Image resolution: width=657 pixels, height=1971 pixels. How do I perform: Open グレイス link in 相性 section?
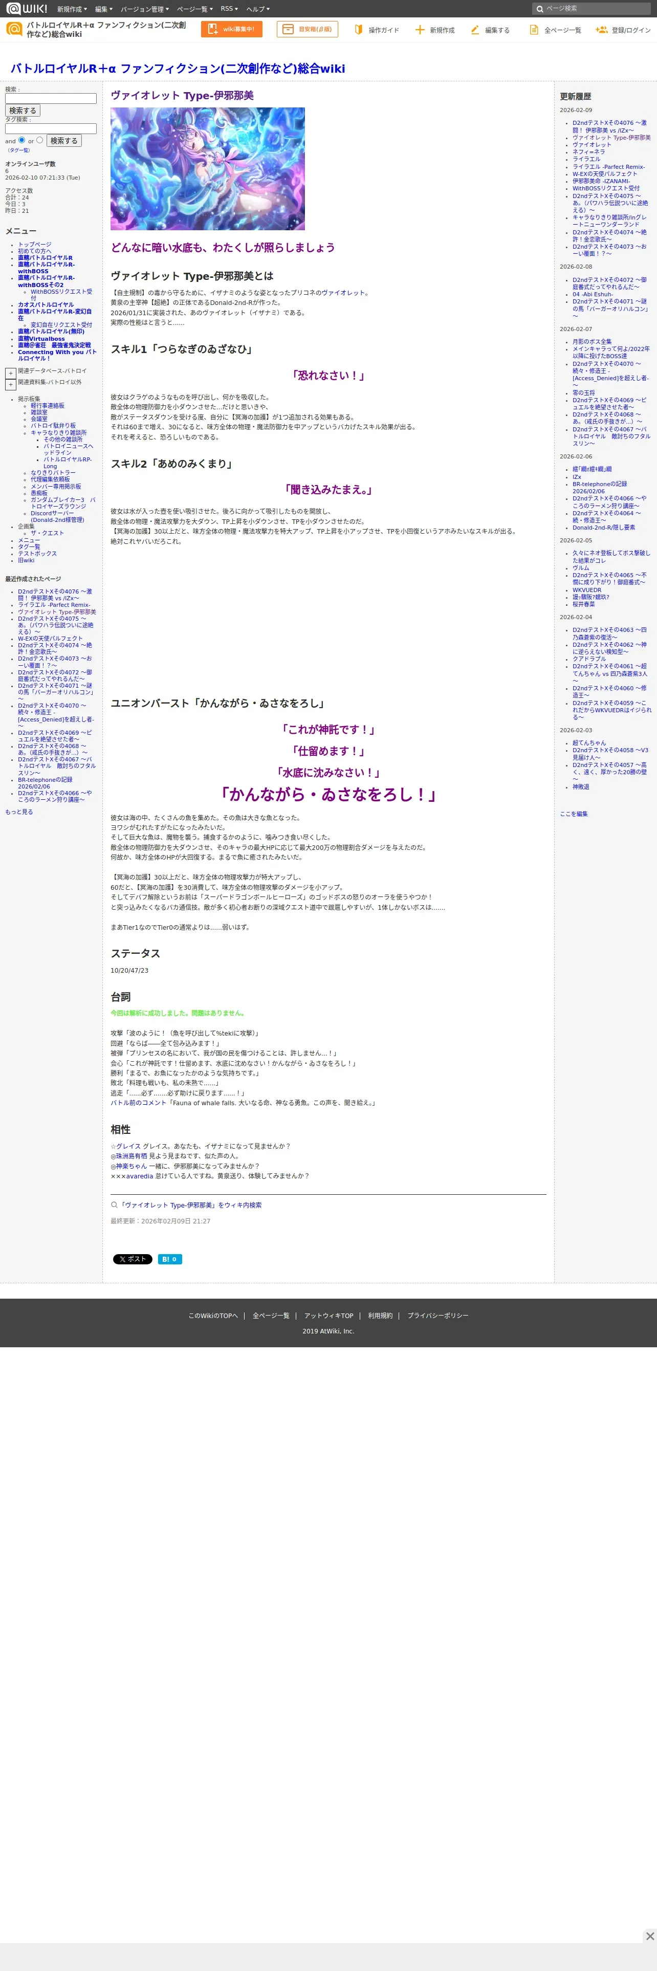tap(128, 1146)
